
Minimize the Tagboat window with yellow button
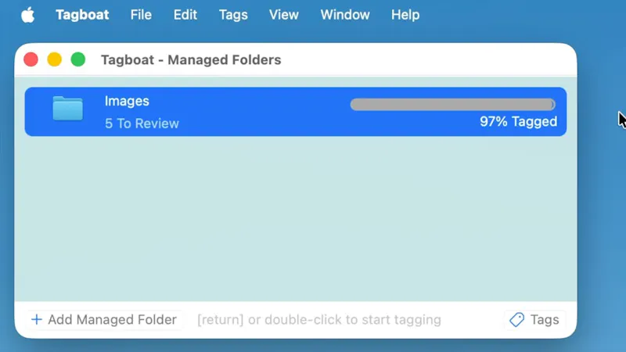pos(54,59)
